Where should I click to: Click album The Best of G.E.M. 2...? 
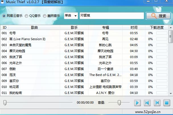[105, 75]
